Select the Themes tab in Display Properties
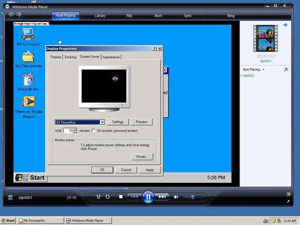Viewport: 300px width, 225px height. pos(56,57)
